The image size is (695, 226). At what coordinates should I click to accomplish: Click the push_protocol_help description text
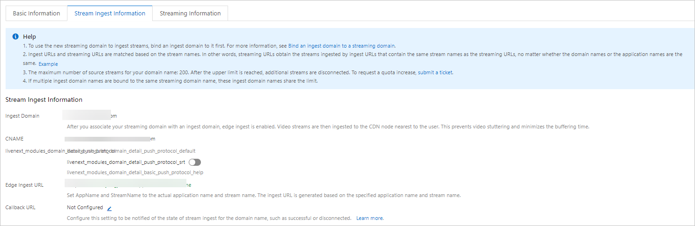[x=135, y=172]
